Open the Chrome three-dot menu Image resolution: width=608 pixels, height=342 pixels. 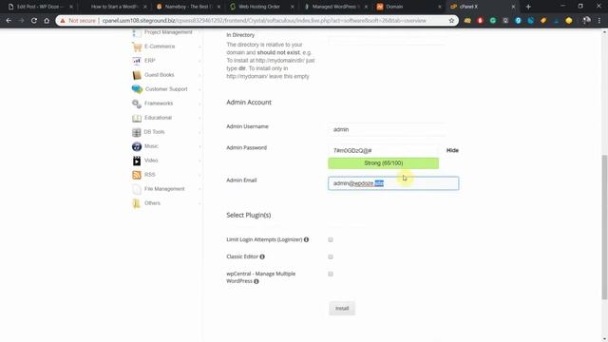pyautogui.click(x=599, y=21)
